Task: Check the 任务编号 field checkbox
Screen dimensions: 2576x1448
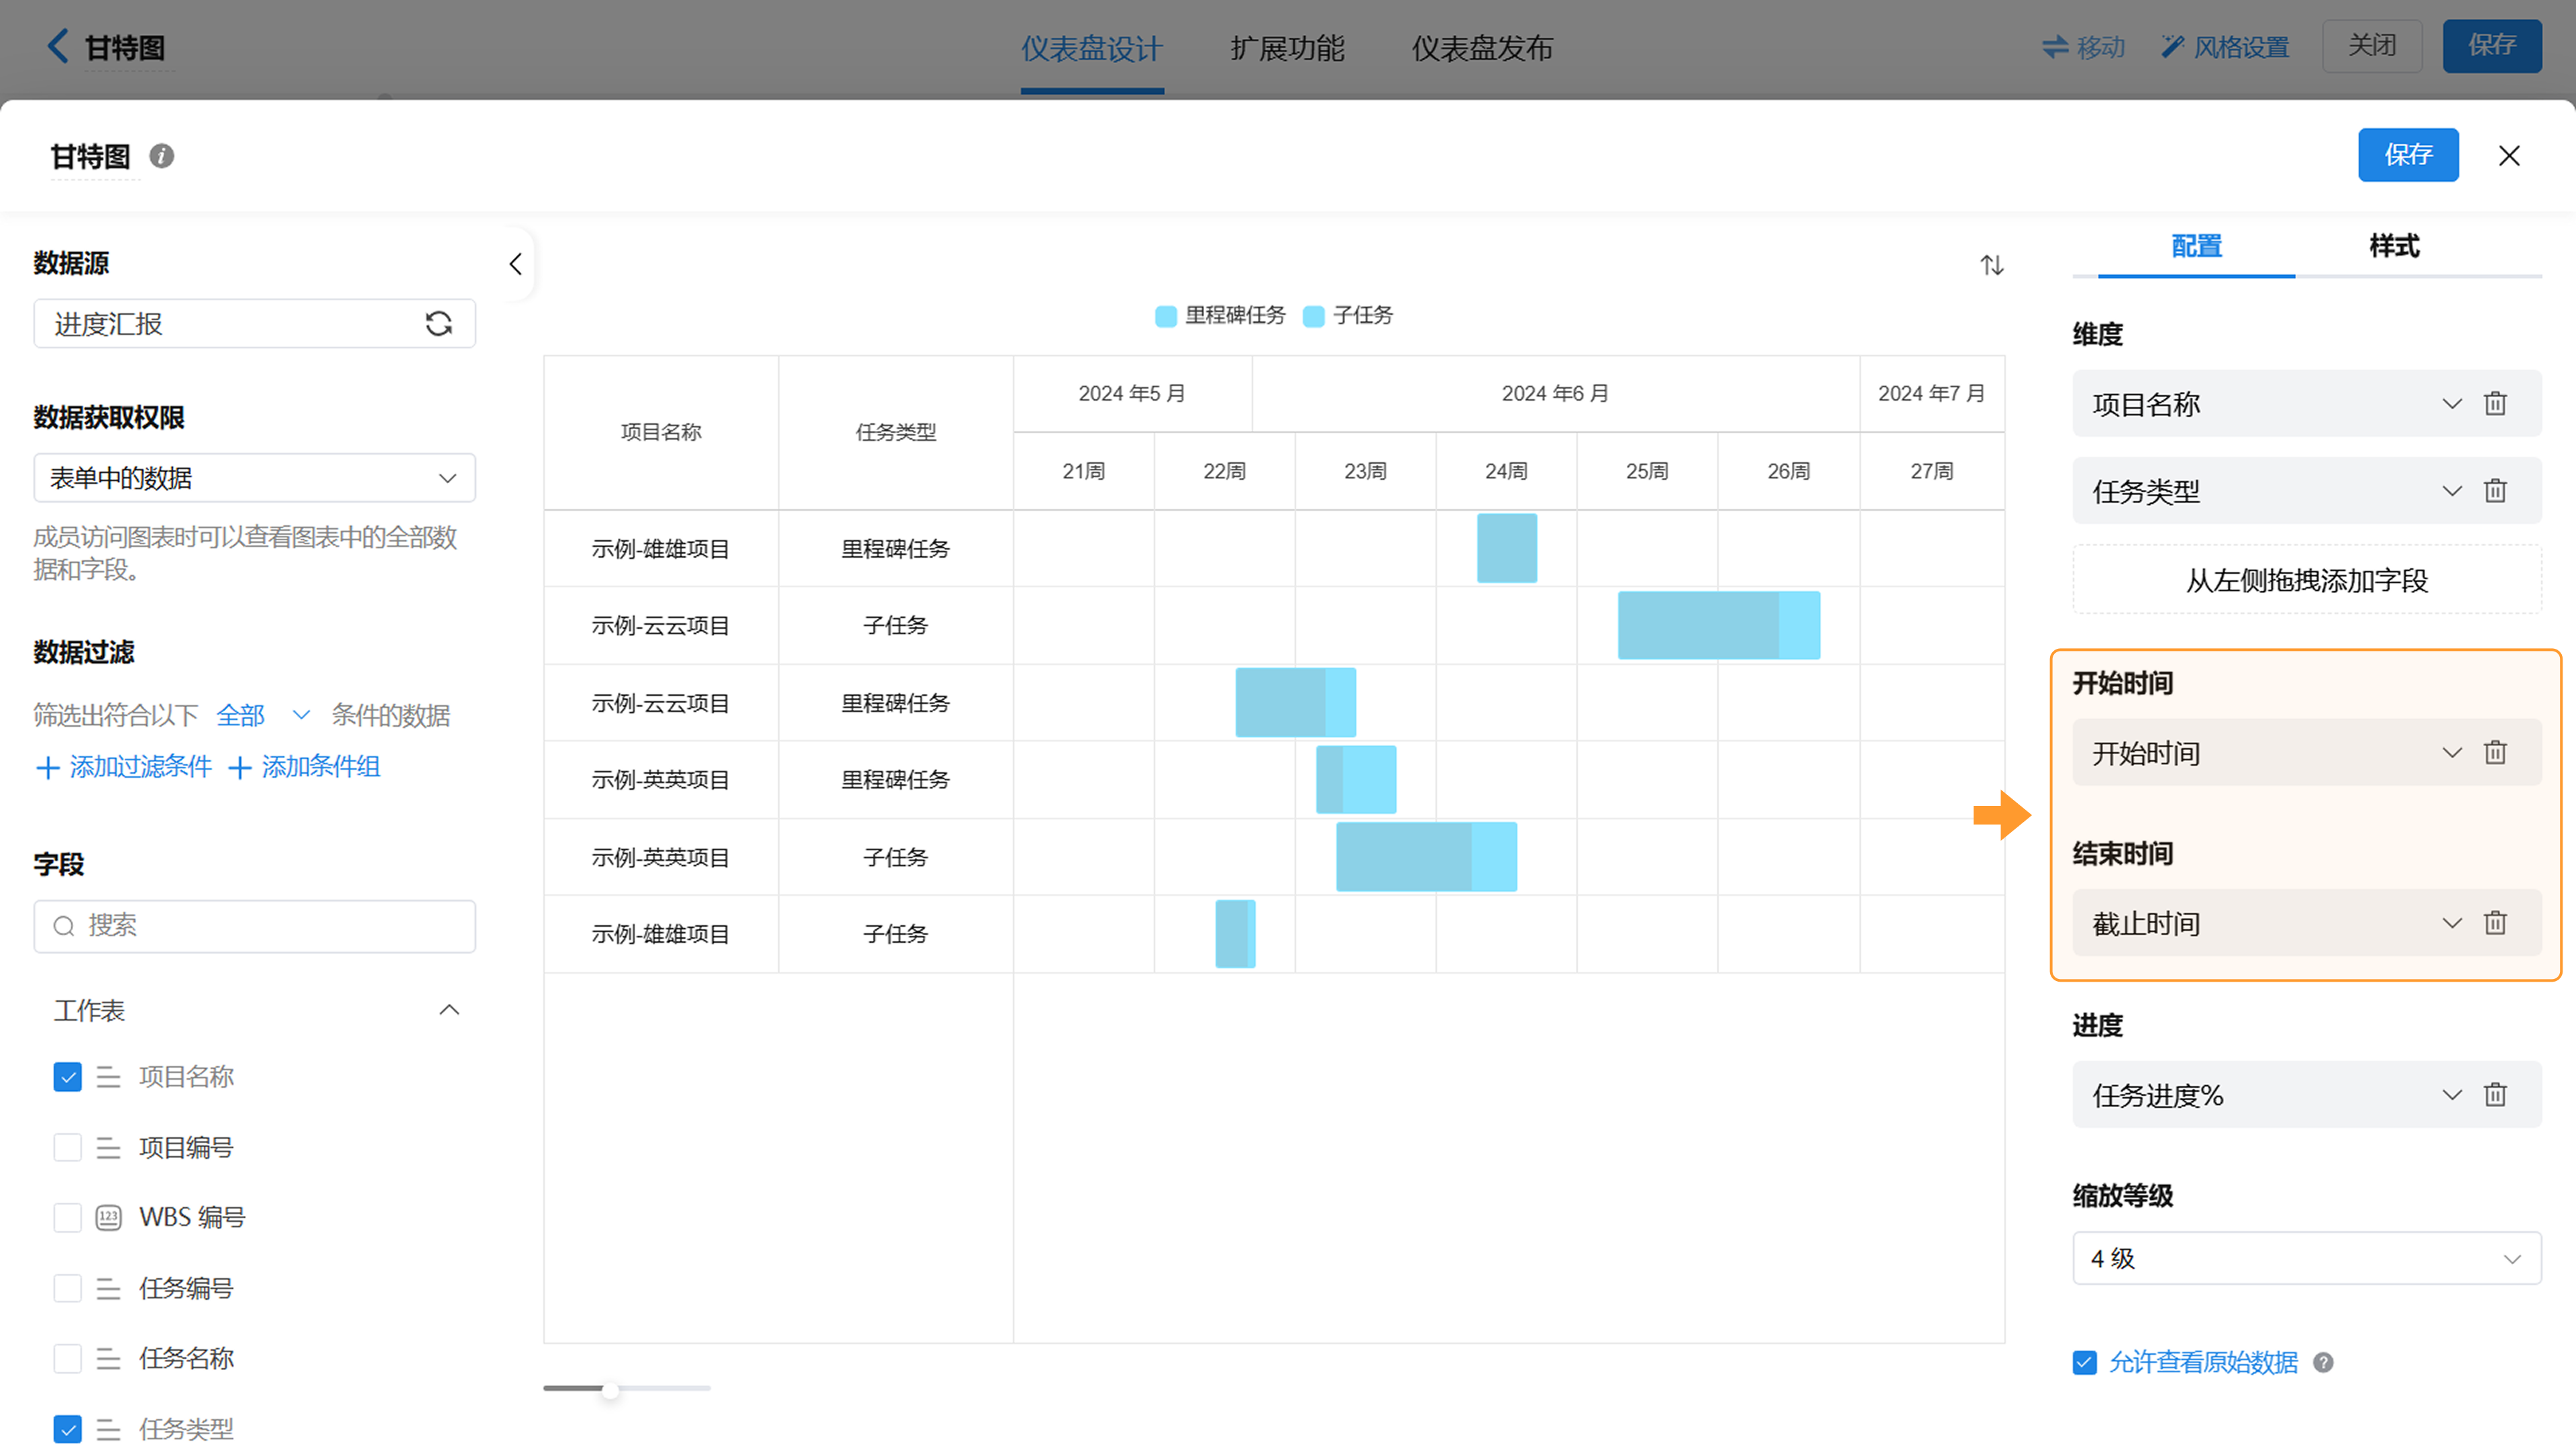Action: coord(67,1289)
